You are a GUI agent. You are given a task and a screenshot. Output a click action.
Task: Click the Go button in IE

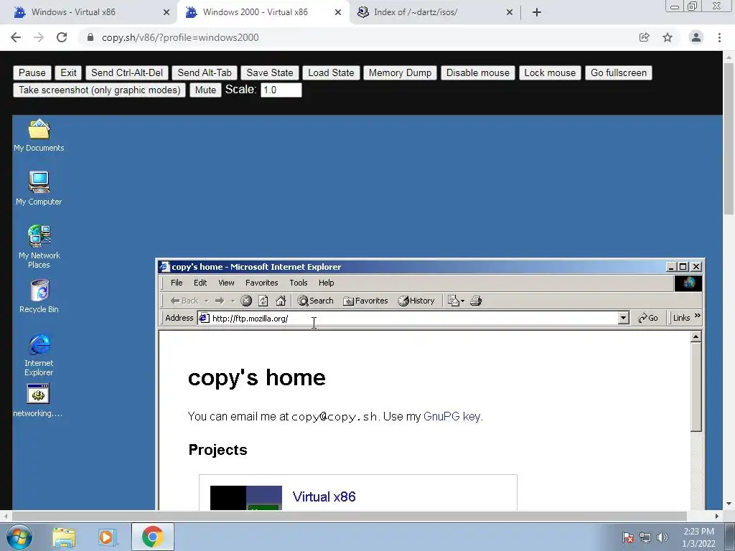click(x=648, y=318)
